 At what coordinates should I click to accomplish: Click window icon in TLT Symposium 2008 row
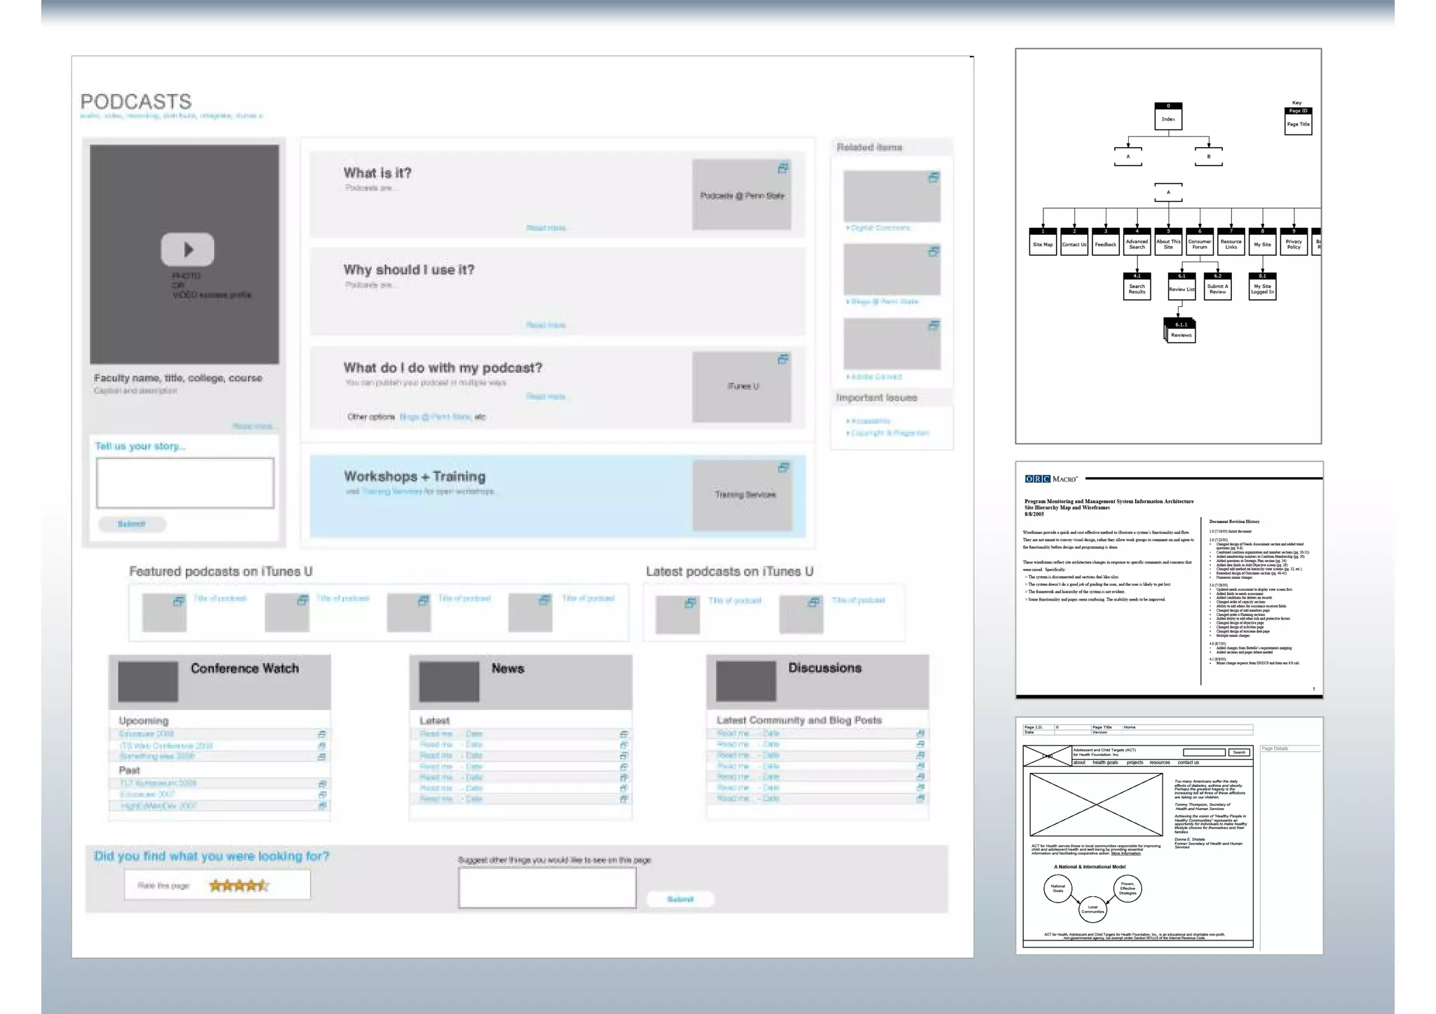coord(322,783)
